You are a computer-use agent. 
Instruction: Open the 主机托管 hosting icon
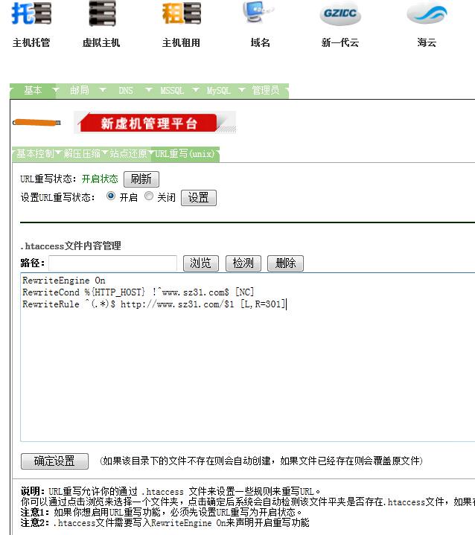point(31,13)
